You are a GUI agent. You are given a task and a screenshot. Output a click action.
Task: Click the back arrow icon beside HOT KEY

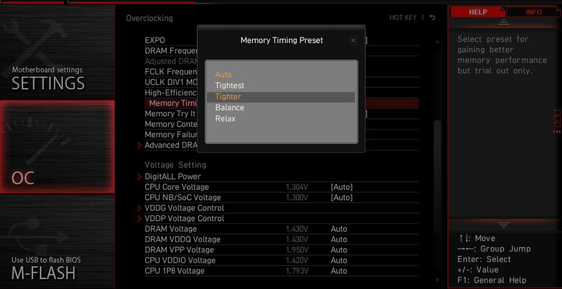coord(433,18)
